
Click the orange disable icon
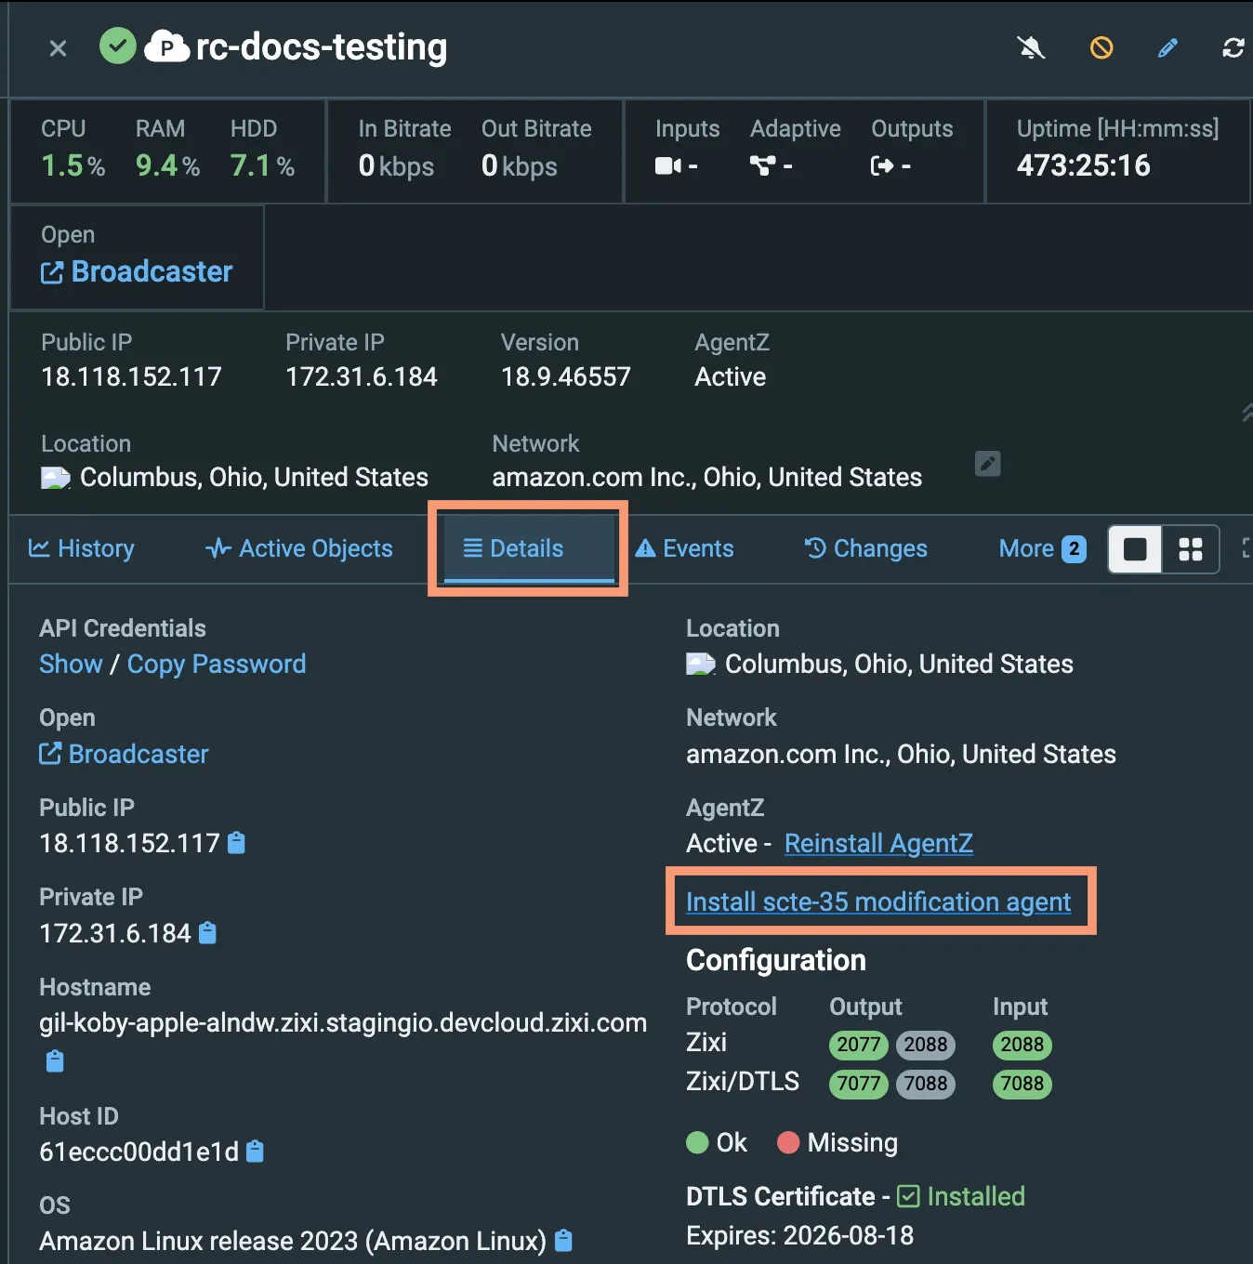[x=1101, y=47]
